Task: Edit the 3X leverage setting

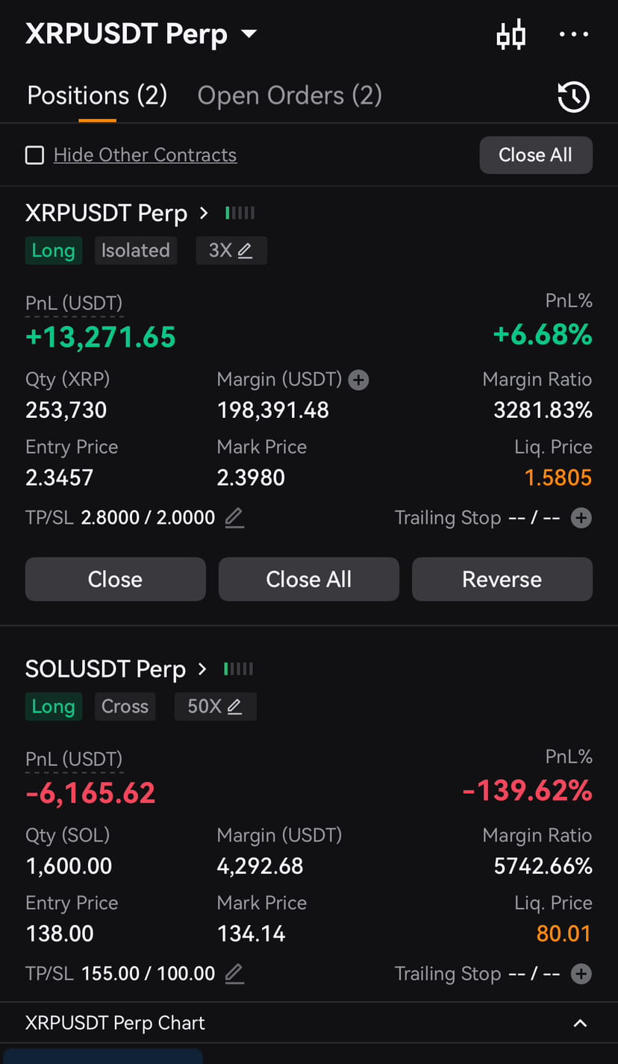Action: [x=231, y=251]
